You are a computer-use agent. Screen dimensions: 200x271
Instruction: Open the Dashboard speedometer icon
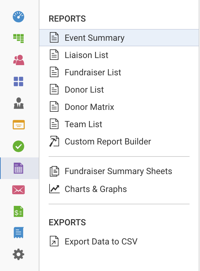click(x=18, y=17)
